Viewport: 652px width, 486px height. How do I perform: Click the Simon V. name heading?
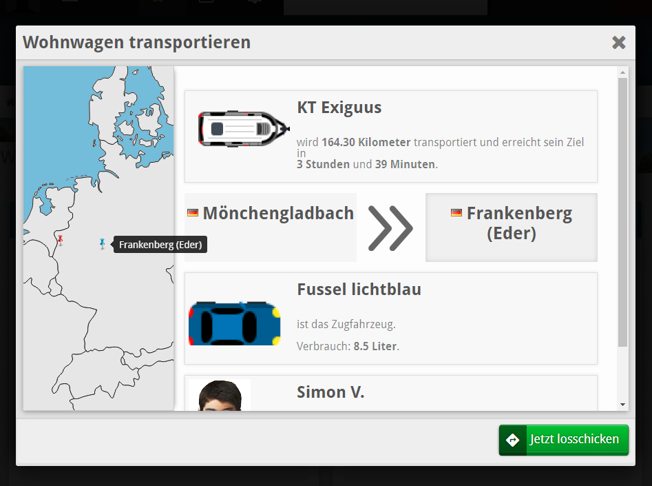coord(330,392)
